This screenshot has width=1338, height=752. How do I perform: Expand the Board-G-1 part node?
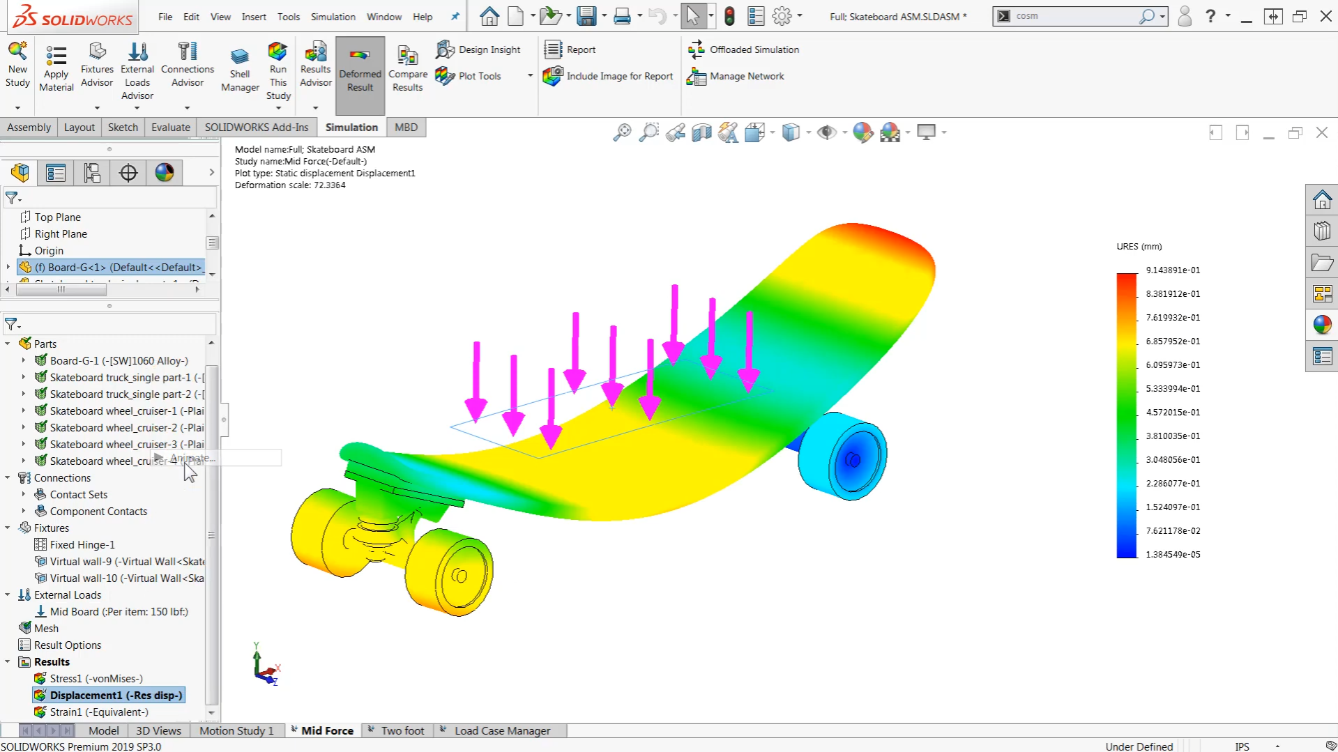24,360
